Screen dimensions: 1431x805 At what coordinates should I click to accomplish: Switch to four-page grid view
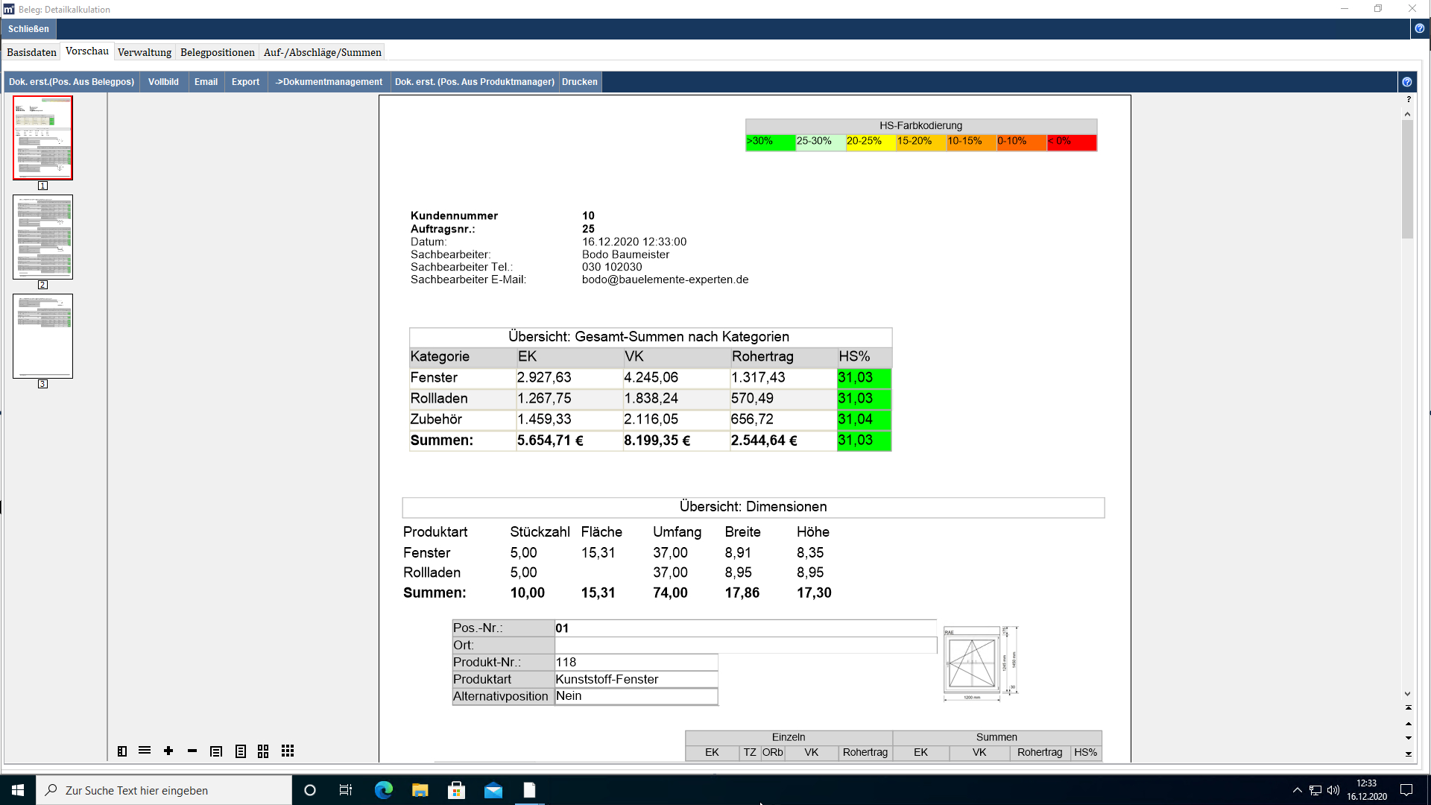point(263,751)
